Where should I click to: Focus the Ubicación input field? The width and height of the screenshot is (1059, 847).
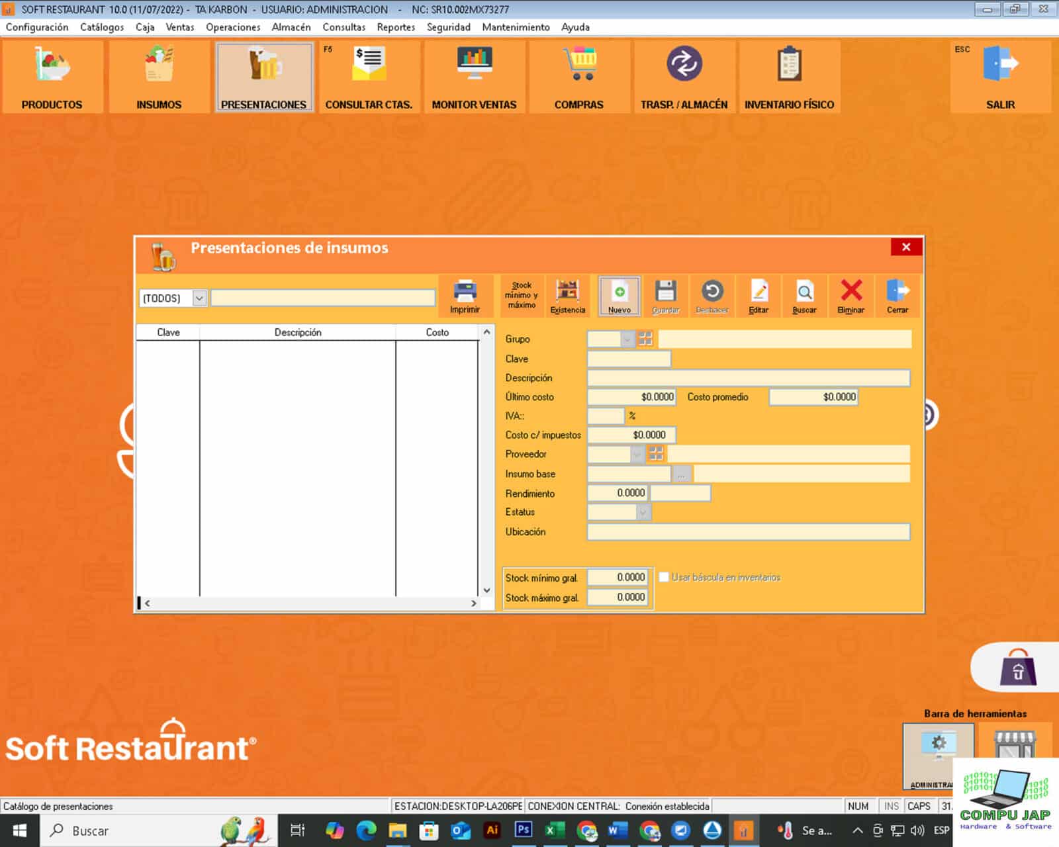[x=749, y=532]
